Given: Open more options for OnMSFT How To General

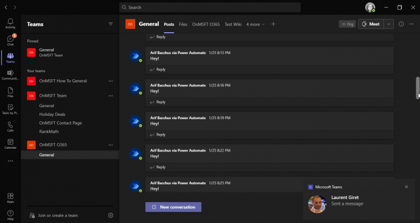Looking at the screenshot, I should tap(110, 81).
